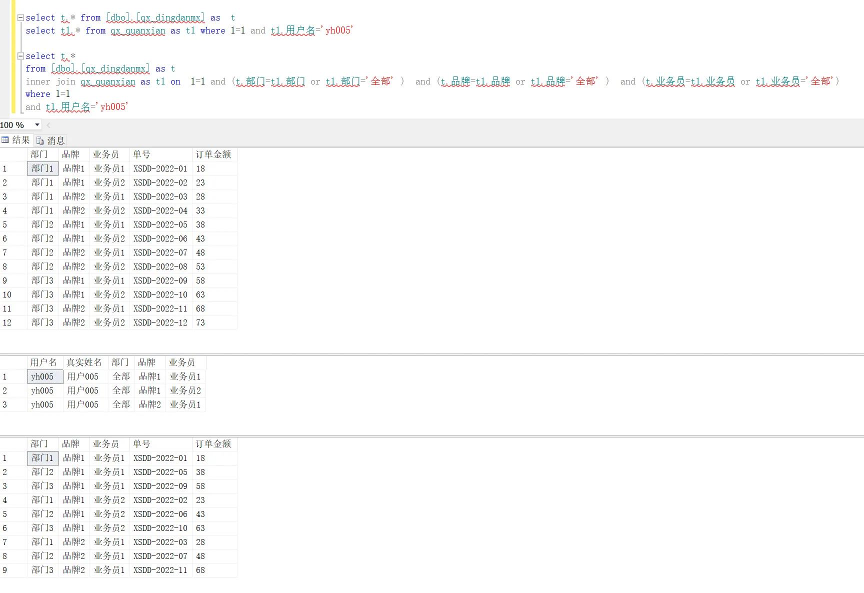
Task: Click qx_quanxian in the inner join line
Action: pos(108,81)
